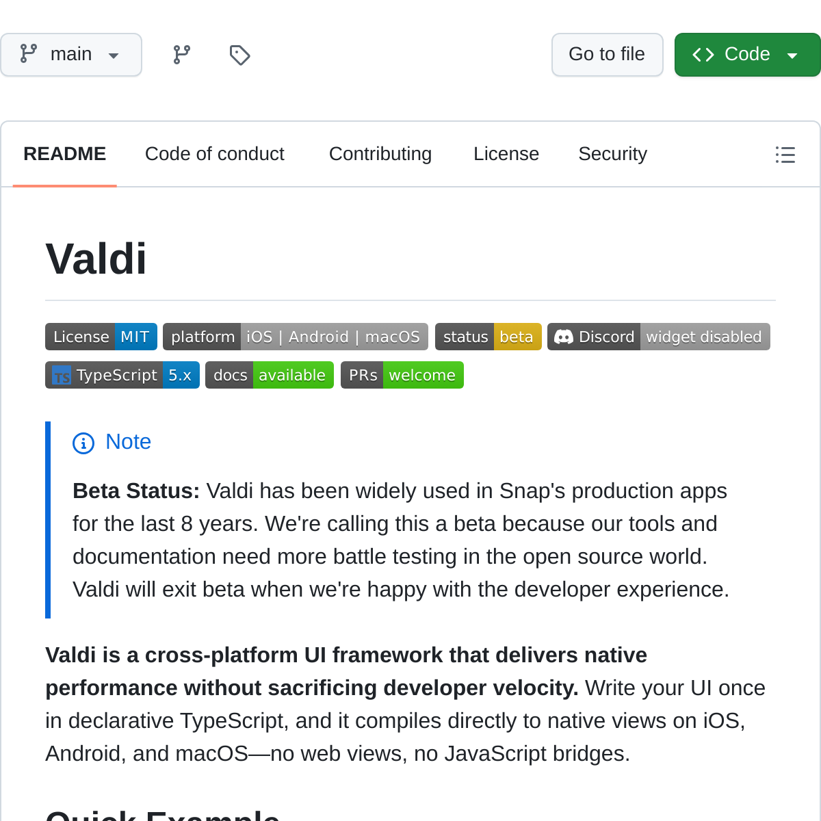Click the TypeScript logo on the version badge
Screen dimensions: 821x821
click(61, 375)
